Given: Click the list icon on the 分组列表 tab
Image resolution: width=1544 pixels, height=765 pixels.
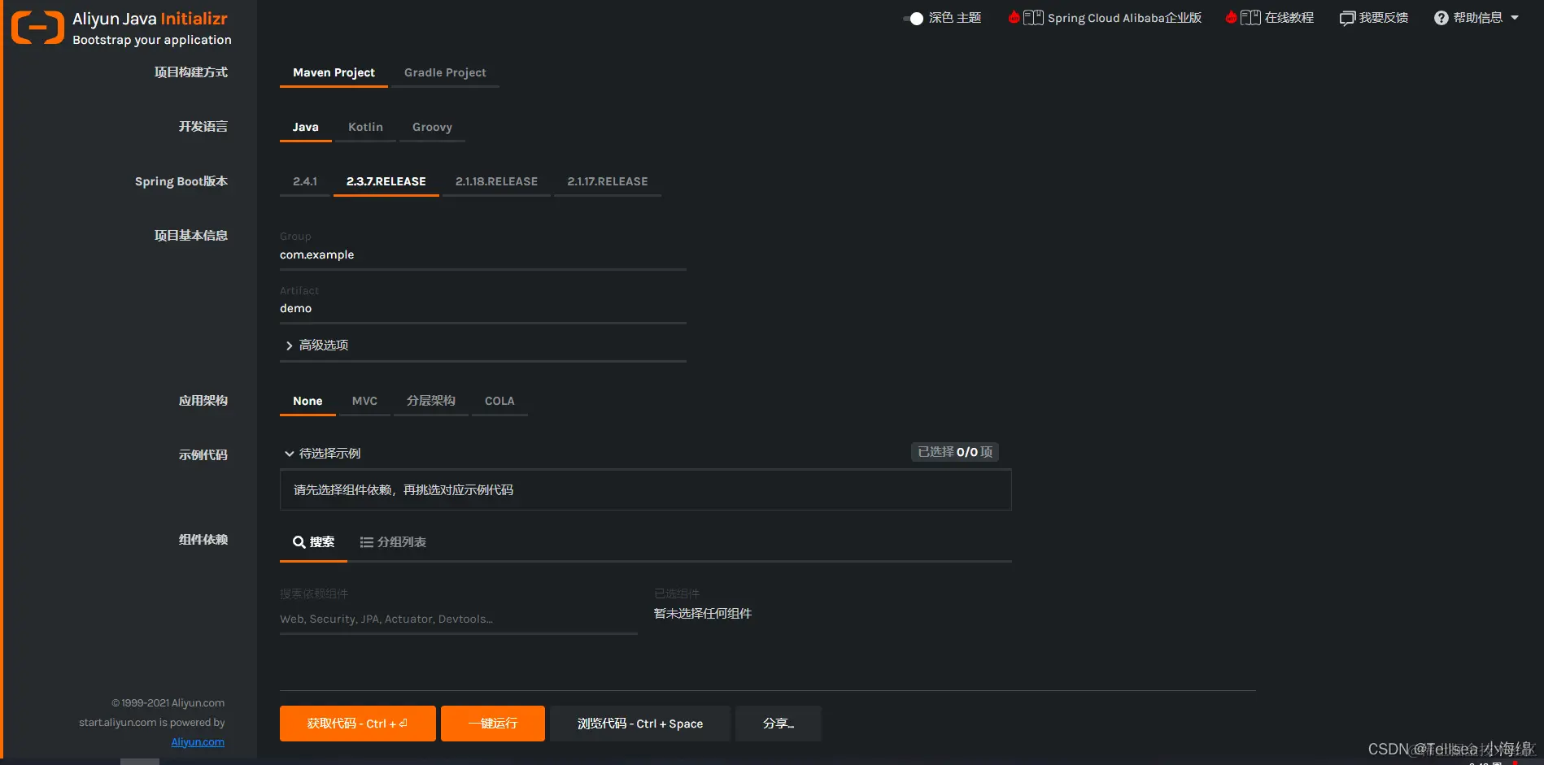Looking at the screenshot, I should tap(367, 542).
